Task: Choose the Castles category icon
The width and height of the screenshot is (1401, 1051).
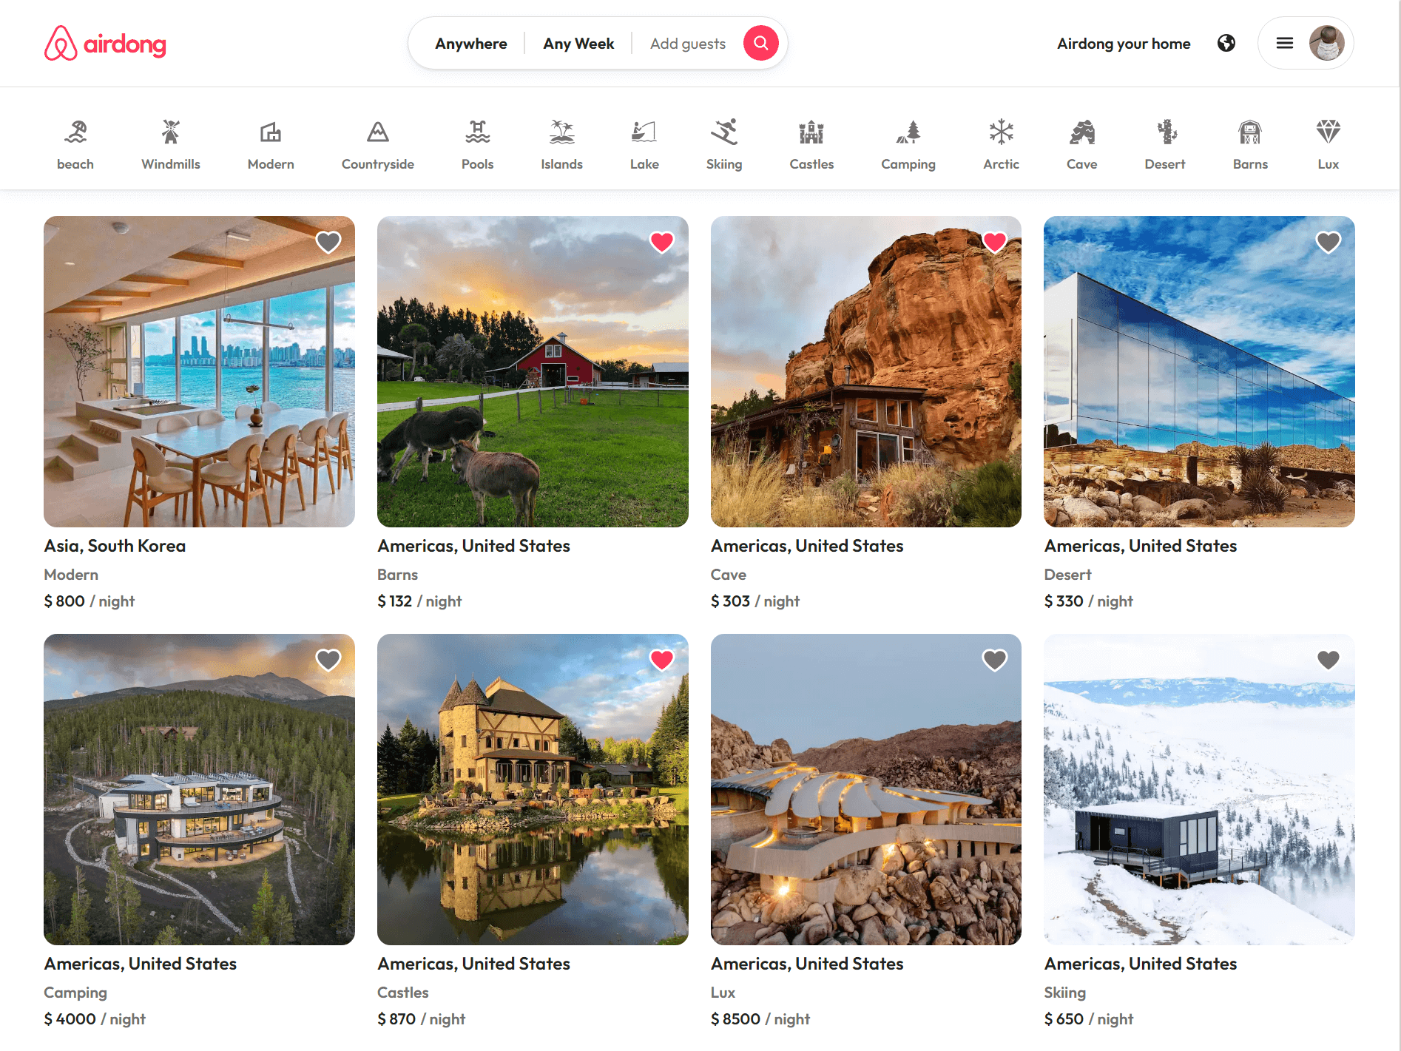Action: [x=811, y=132]
